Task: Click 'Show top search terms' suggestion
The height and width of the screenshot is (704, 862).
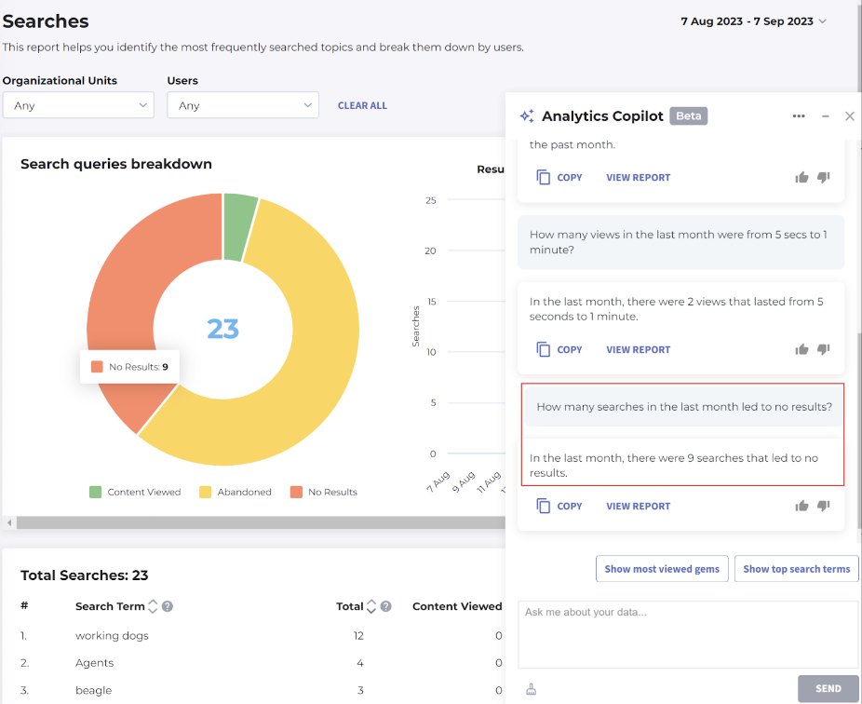Action: coord(797,569)
